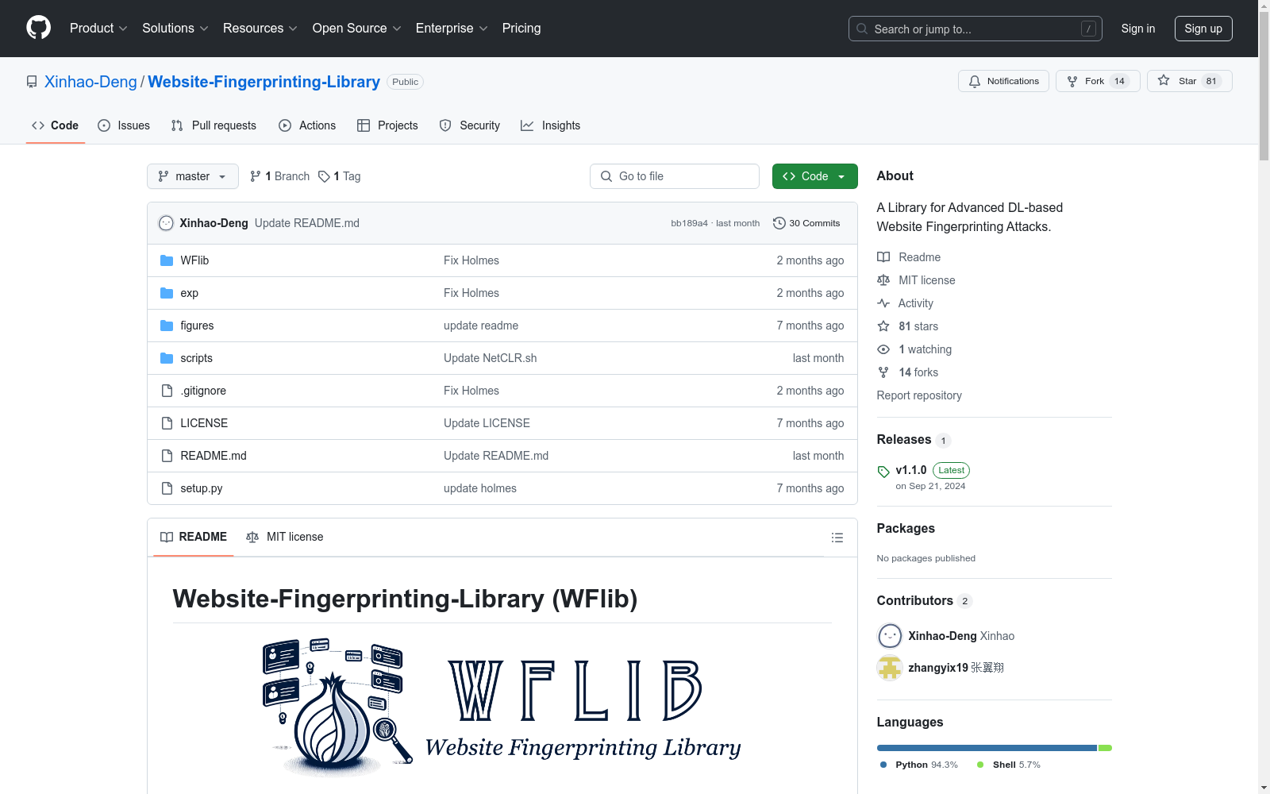Click the MIT license scale icon in About
The width and height of the screenshot is (1270, 794).
tap(883, 280)
